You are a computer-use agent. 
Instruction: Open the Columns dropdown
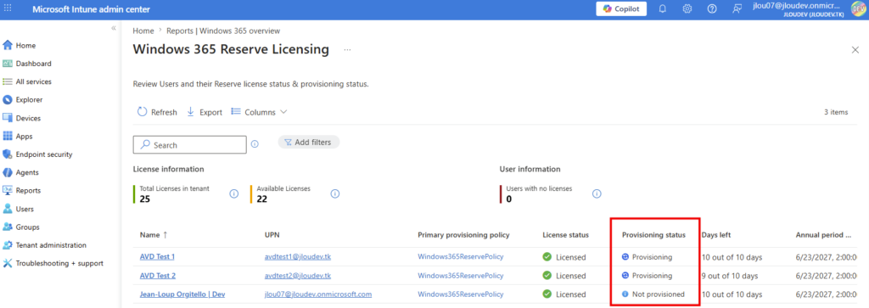click(259, 112)
